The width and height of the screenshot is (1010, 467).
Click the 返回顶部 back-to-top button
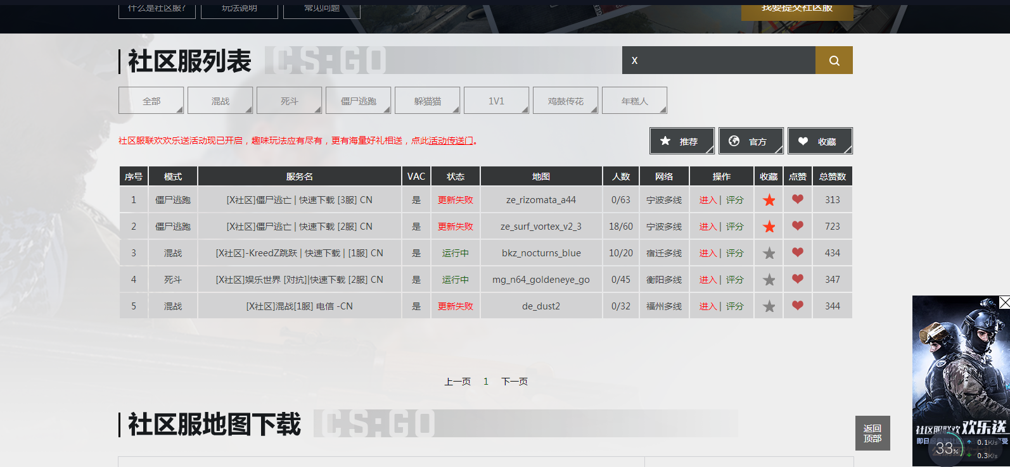tap(872, 433)
